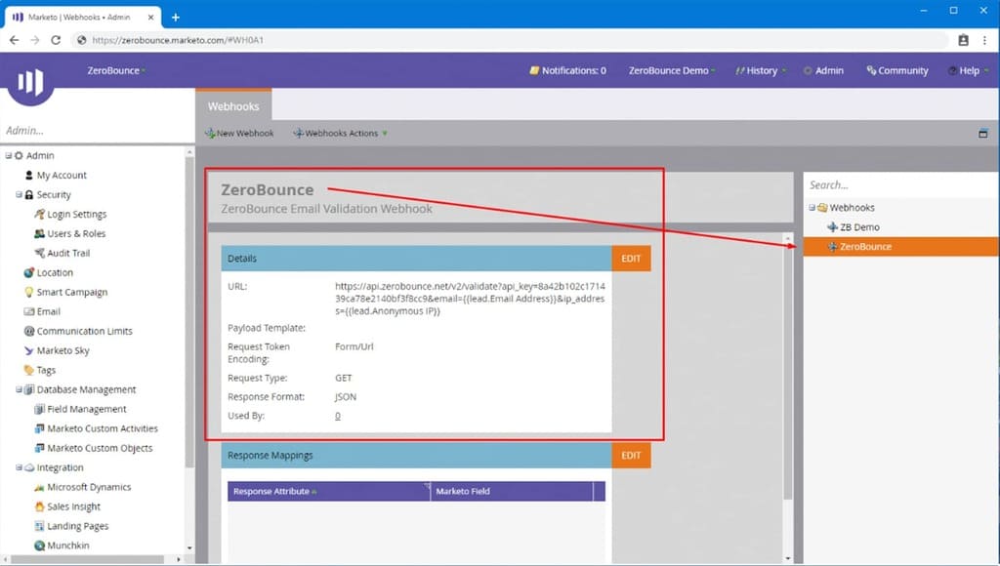The image size is (1000, 566).
Task: Click the Admin search field
Action: pos(96,130)
